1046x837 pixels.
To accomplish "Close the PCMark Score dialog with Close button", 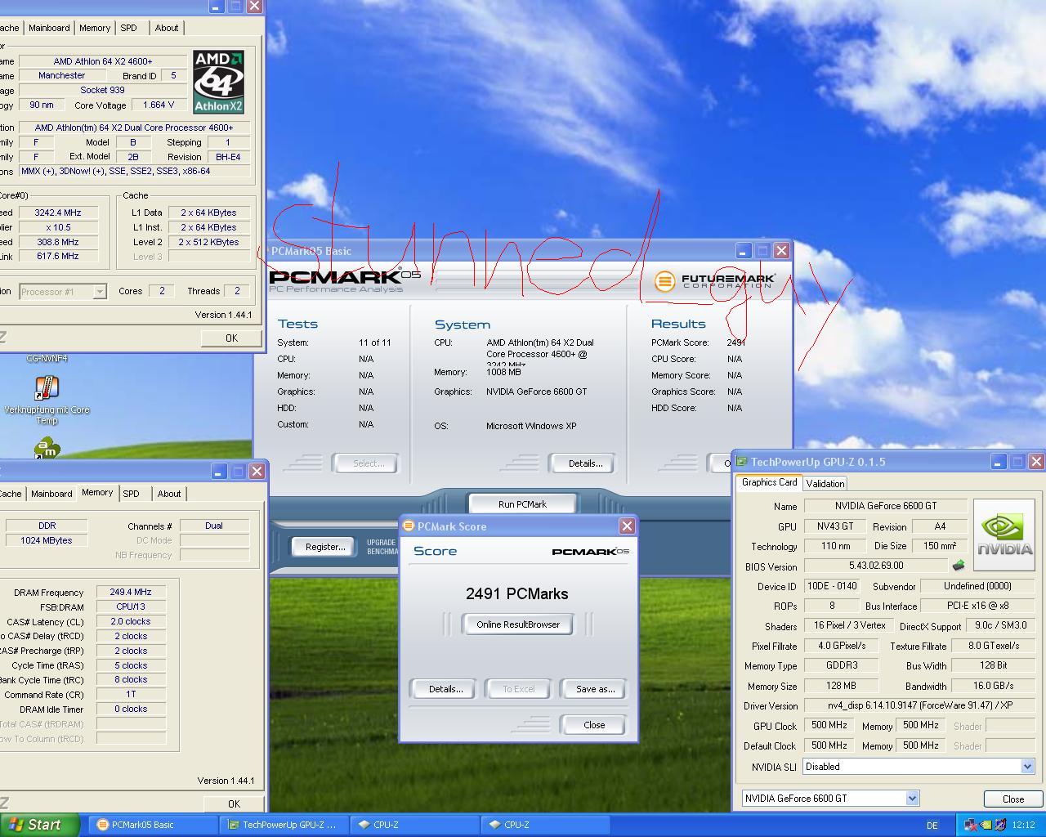I will coord(594,725).
